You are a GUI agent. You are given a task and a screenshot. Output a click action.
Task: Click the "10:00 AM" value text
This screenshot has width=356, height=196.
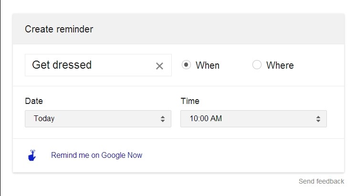click(206, 119)
